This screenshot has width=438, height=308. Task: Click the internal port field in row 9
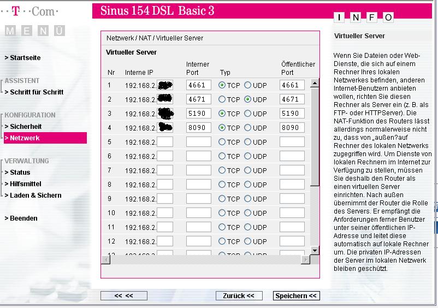click(199, 199)
